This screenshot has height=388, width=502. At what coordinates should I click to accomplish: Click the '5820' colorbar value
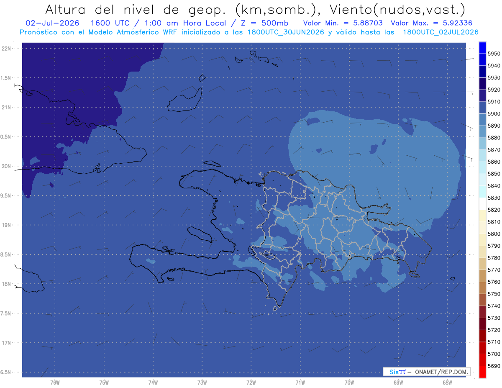click(x=494, y=210)
